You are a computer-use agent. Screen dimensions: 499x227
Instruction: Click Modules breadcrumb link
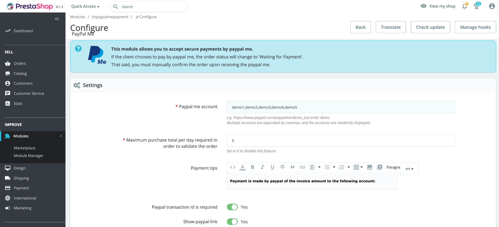78,17
